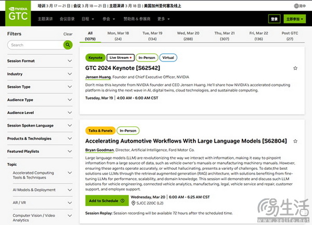Click the green search magnifier button
312x225 pixels.
pyautogui.click(x=68, y=45)
